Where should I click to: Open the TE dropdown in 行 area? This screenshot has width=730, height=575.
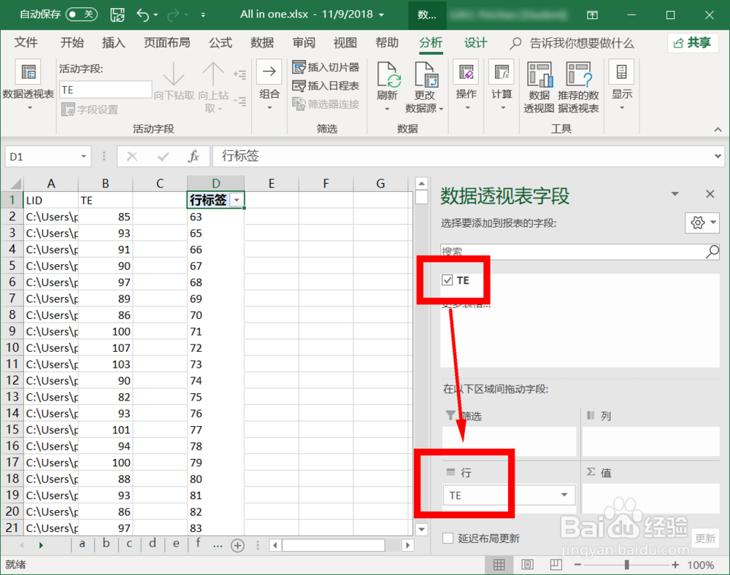(564, 495)
